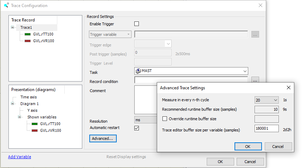Click the Record condition browse ellipsis button
Image resolution: width=302 pixels, height=168 pixels.
pos(255,81)
